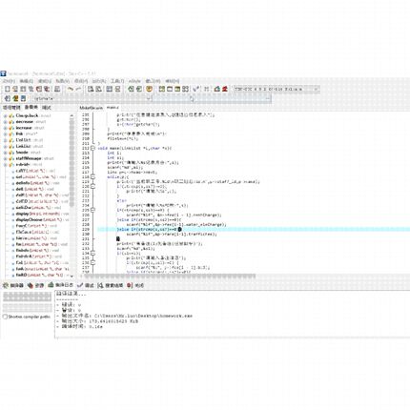Viewport: 410px width, 410px height.
Task: Click the Compile toolbar icon
Action: pyautogui.click(x=162, y=89)
